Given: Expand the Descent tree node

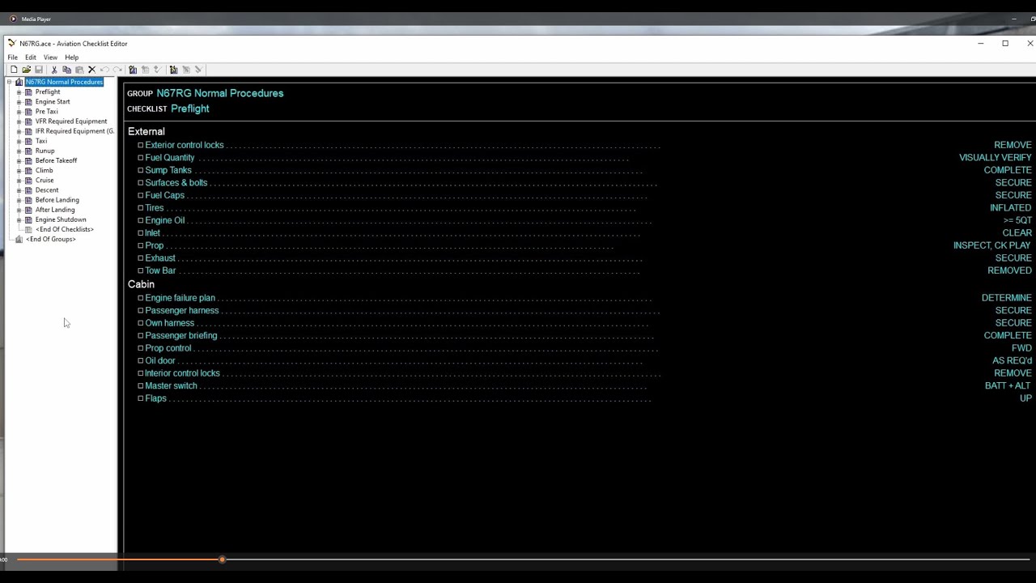Looking at the screenshot, I should 19,190.
